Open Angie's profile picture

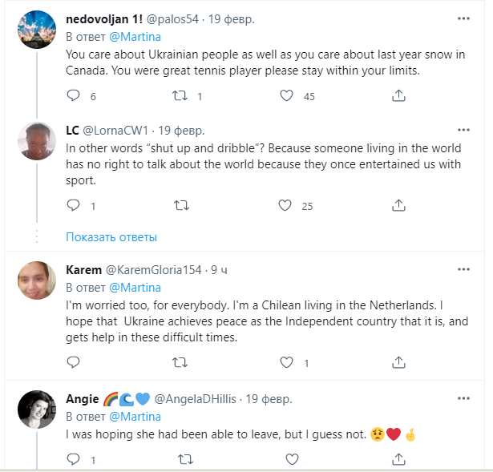pyautogui.click(x=36, y=411)
